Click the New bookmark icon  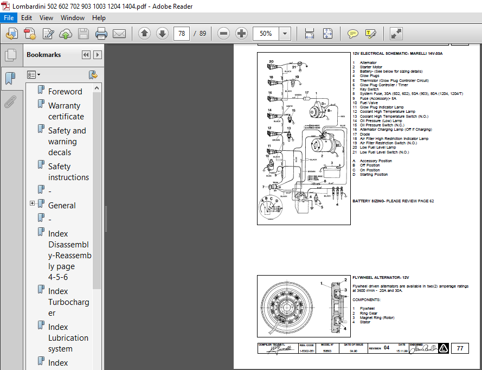[93, 75]
